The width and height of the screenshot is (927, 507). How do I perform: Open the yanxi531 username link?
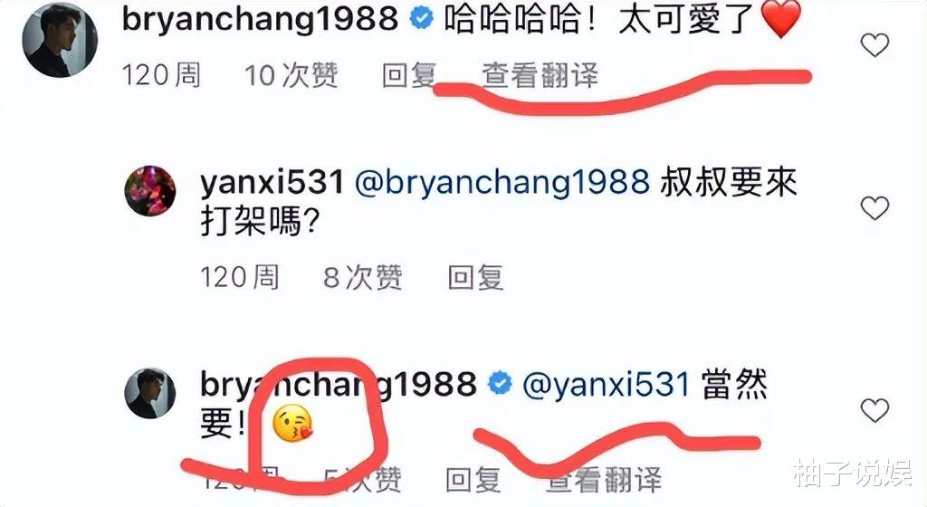tap(272, 182)
